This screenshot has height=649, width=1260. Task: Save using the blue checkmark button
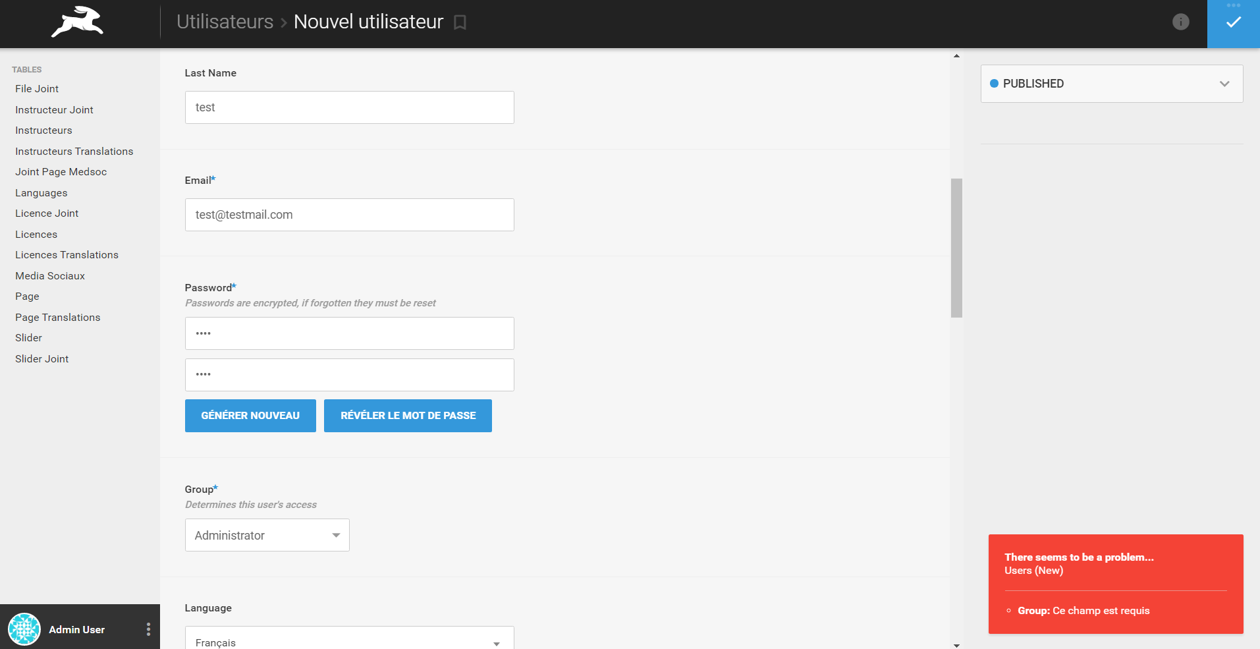pyautogui.click(x=1234, y=24)
